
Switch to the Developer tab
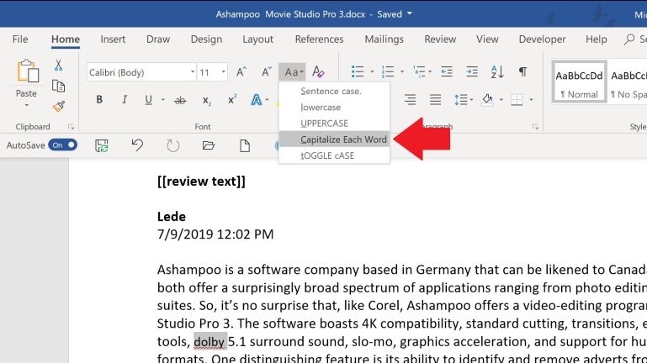coord(542,39)
